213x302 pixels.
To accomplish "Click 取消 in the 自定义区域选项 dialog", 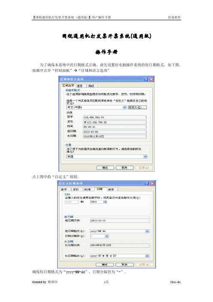I will [x=125, y=265].
